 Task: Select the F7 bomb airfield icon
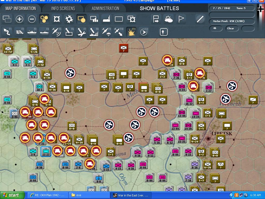coord(82,32)
